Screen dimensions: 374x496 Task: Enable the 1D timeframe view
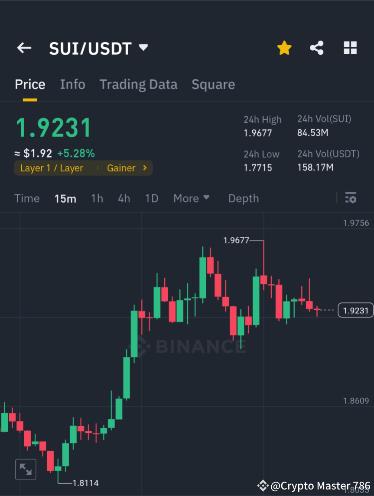(152, 198)
